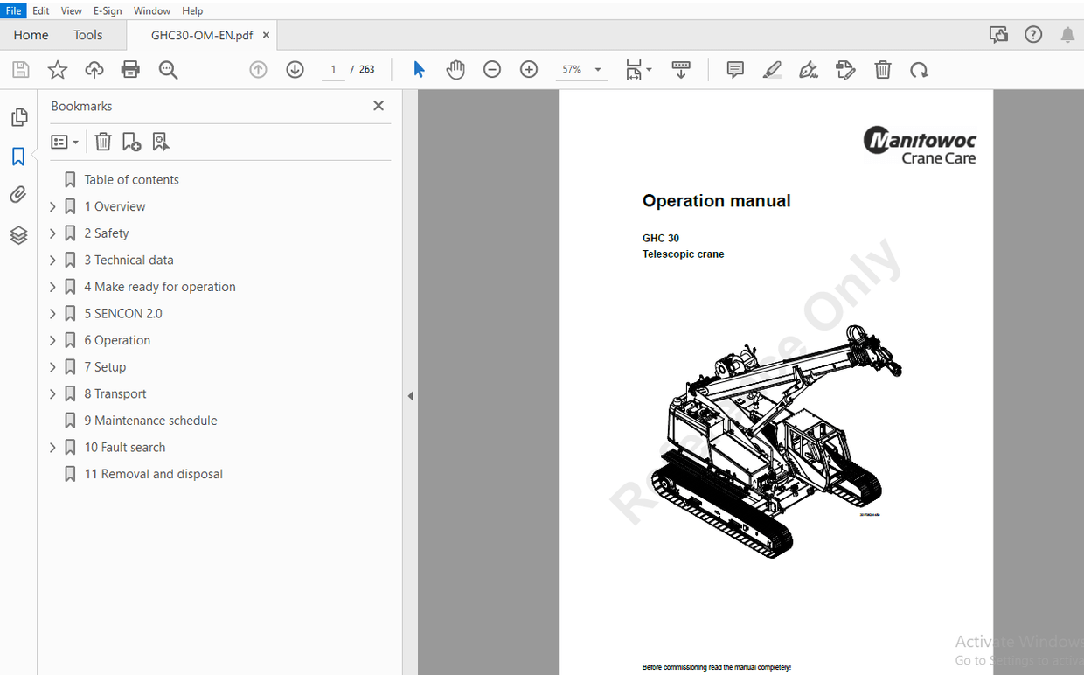Zoom out on the document
Image resolution: width=1084 pixels, height=675 pixels.
(x=492, y=69)
